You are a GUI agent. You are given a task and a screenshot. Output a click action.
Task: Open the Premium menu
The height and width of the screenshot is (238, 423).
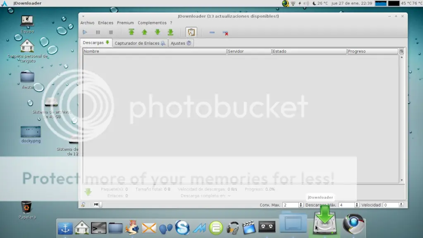(x=125, y=23)
